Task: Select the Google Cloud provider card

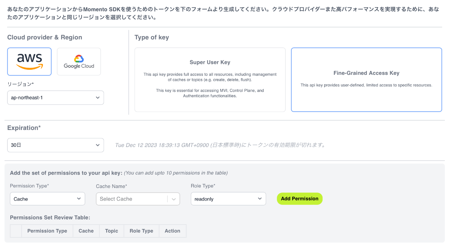Action: point(79,62)
